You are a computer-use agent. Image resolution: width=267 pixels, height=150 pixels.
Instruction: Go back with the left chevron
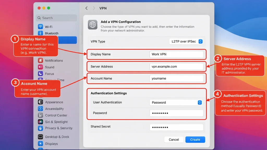87,8
